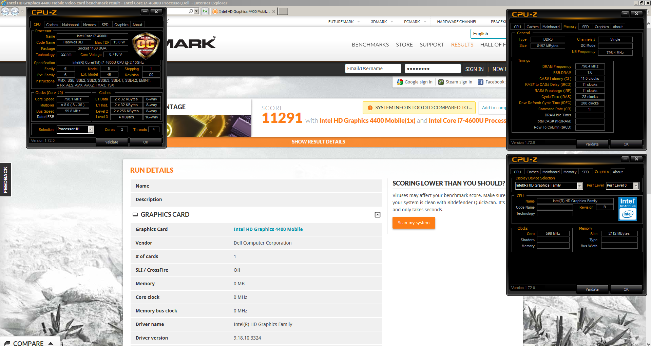
Task: Click the Graphics Card monitor icon
Action: pyautogui.click(x=135, y=214)
